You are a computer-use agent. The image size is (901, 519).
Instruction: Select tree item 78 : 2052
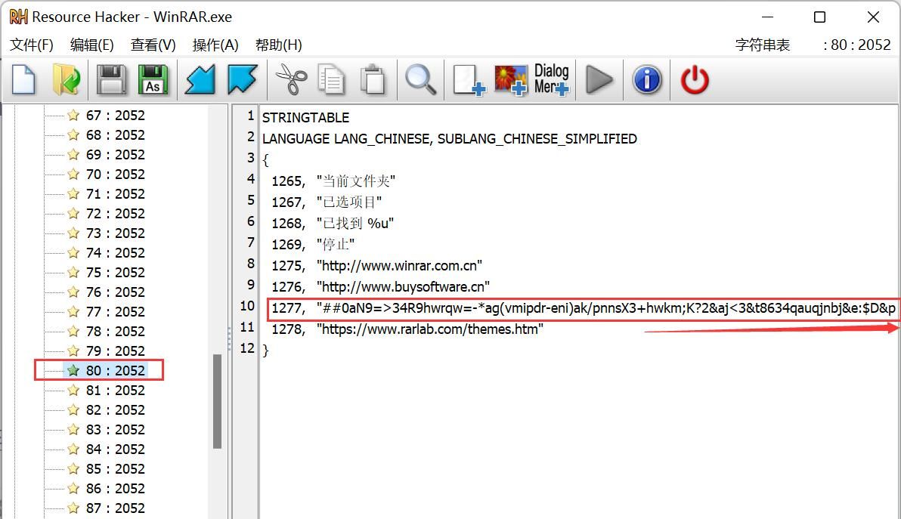(x=115, y=331)
